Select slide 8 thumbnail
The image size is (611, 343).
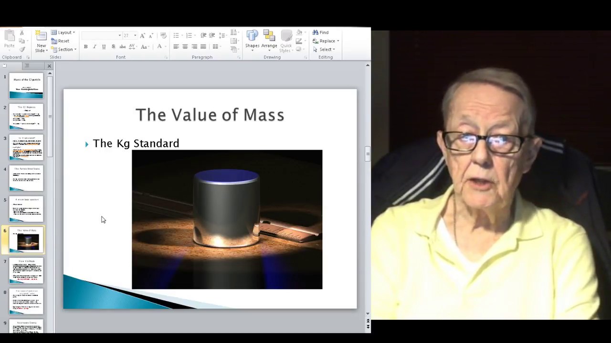[x=26, y=302]
